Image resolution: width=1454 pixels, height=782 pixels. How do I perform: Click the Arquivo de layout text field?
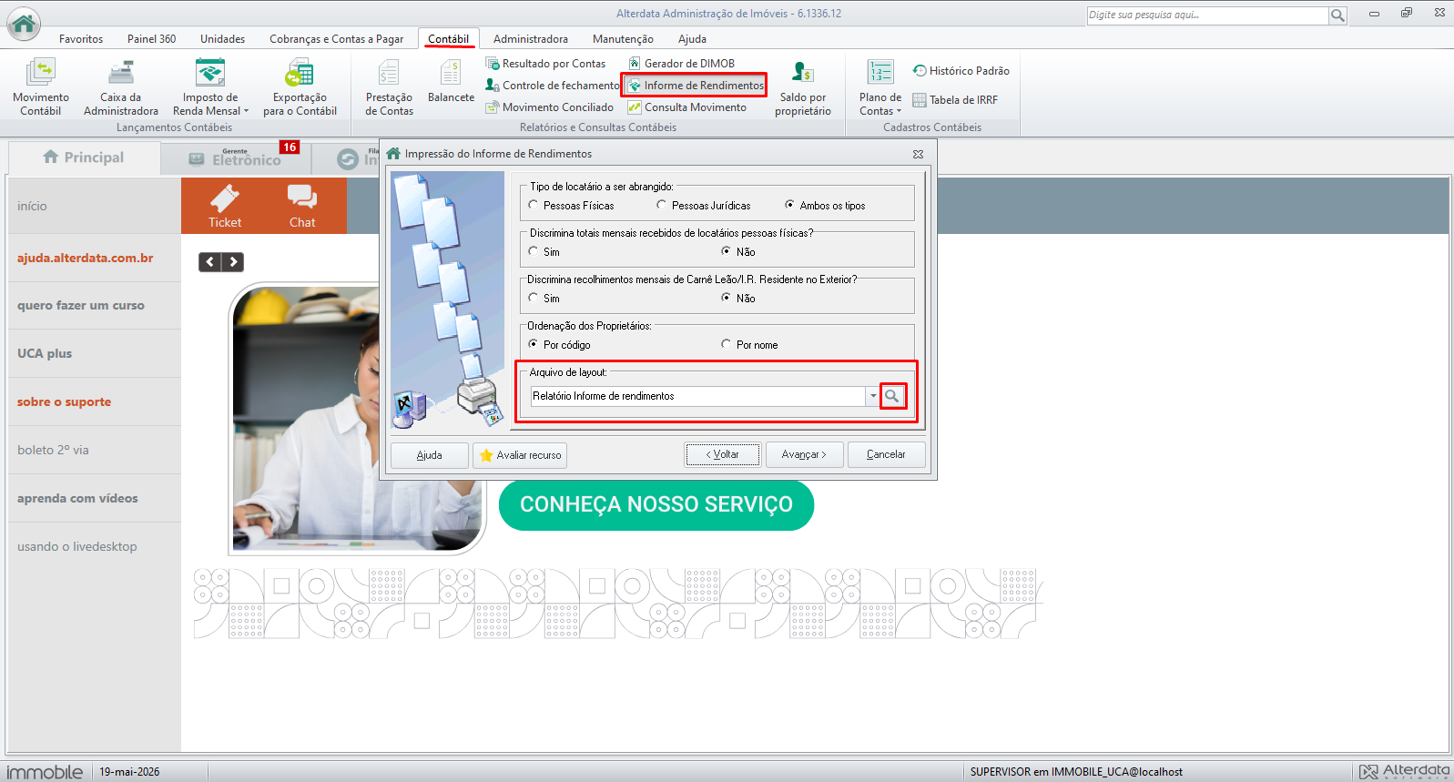pyautogui.click(x=697, y=396)
